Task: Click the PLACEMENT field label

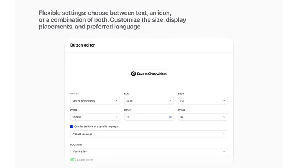Action: (76, 145)
